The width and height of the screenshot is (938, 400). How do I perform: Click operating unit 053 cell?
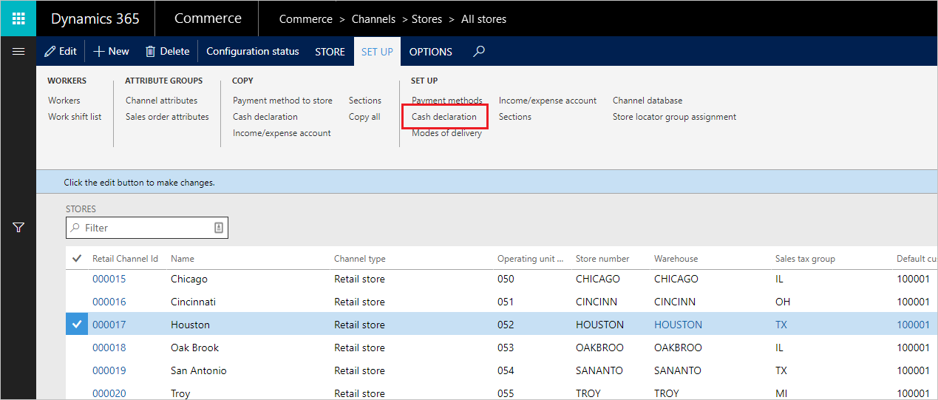pyautogui.click(x=506, y=348)
